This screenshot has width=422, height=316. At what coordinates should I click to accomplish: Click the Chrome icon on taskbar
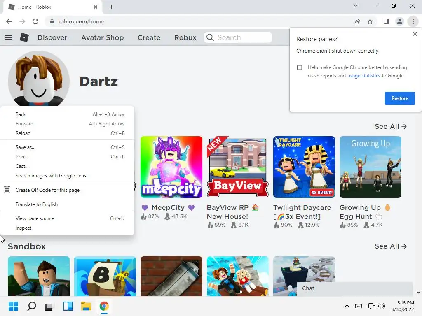tap(104, 306)
